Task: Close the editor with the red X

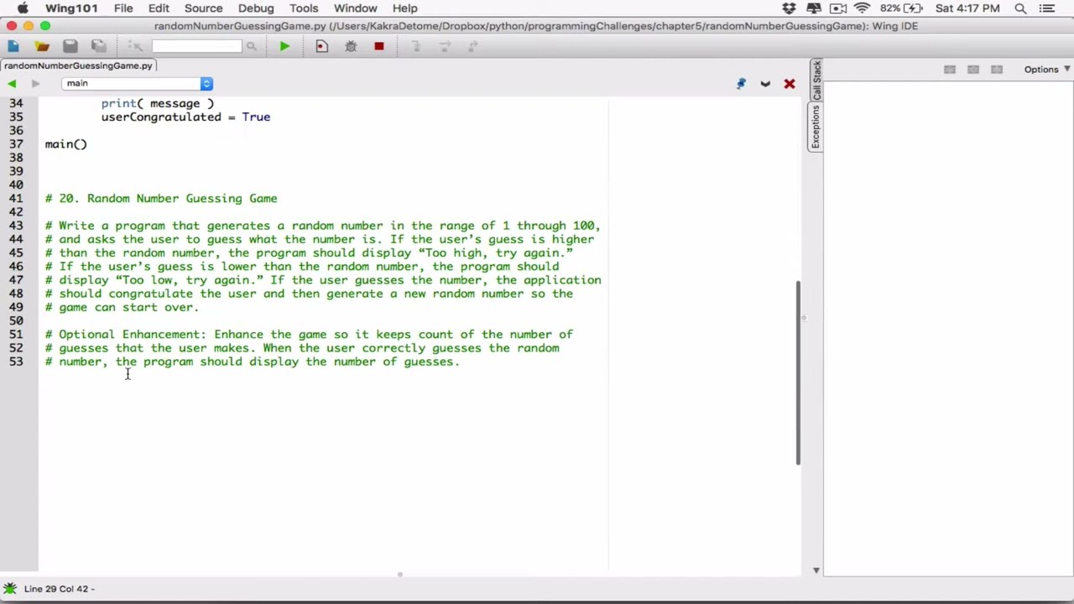Action: point(790,84)
